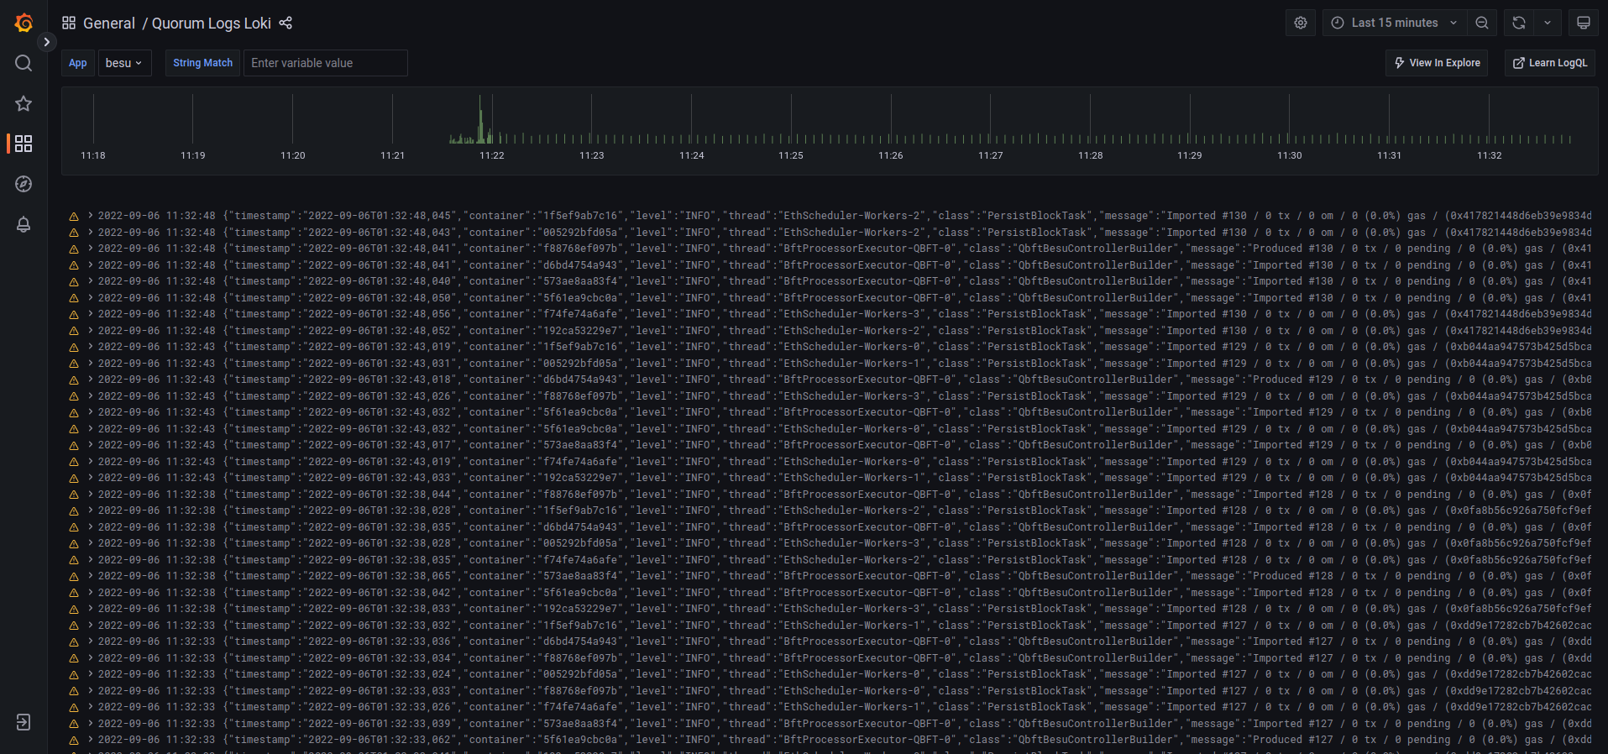Open the Learn LogQL link
The width and height of the screenshot is (1608, 754).
click(1549, 63)
